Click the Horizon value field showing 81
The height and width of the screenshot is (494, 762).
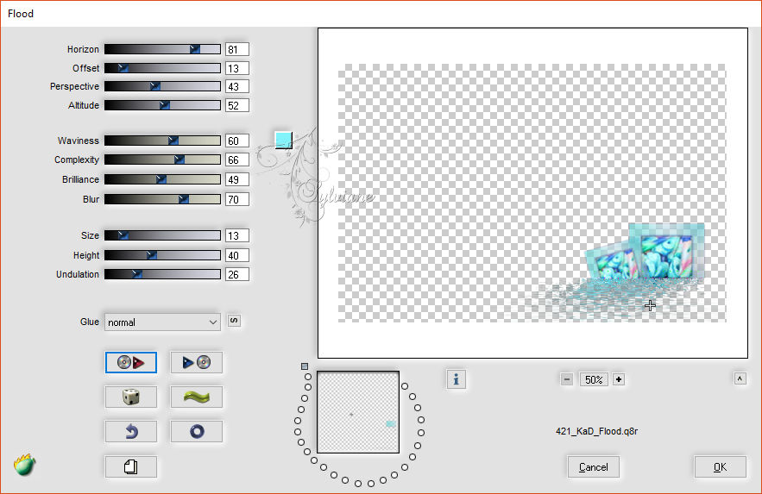(237, 49)
